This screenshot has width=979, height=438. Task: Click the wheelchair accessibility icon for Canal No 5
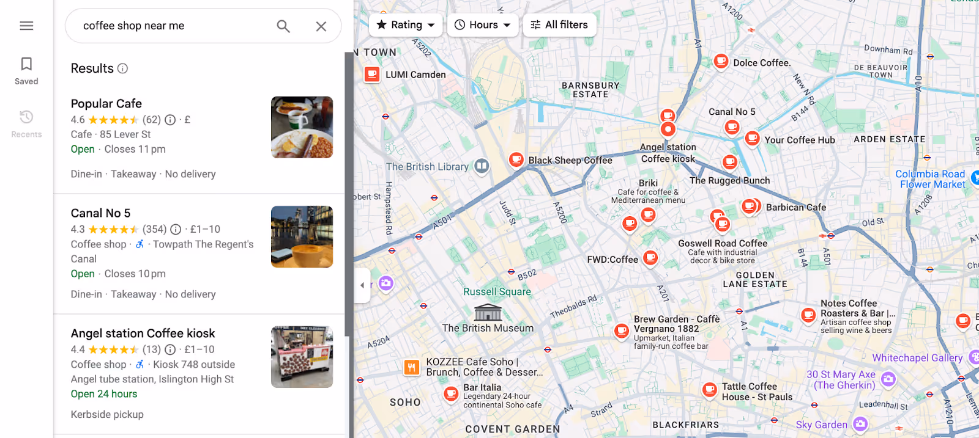140,244
